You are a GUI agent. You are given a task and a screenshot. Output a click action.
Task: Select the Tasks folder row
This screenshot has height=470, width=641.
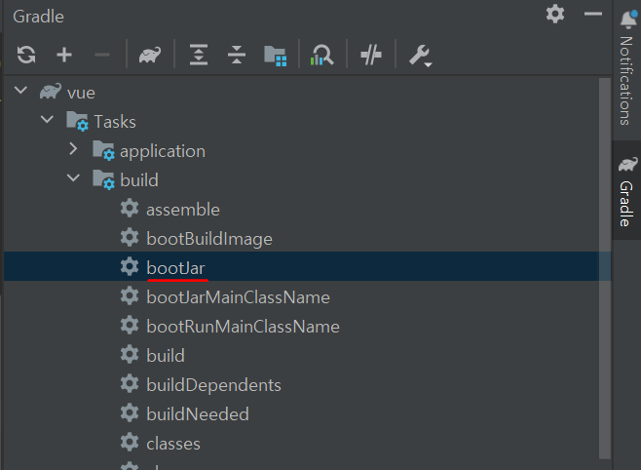coord(301,122)
